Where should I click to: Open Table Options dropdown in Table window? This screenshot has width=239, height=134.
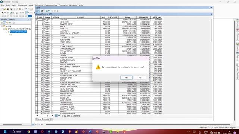pos(37,11)
